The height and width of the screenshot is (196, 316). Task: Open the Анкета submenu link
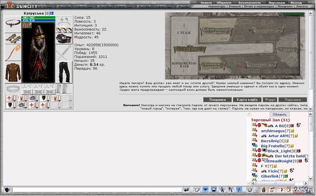point(302,6)
